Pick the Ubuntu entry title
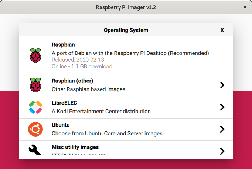 tap(61, 125)
